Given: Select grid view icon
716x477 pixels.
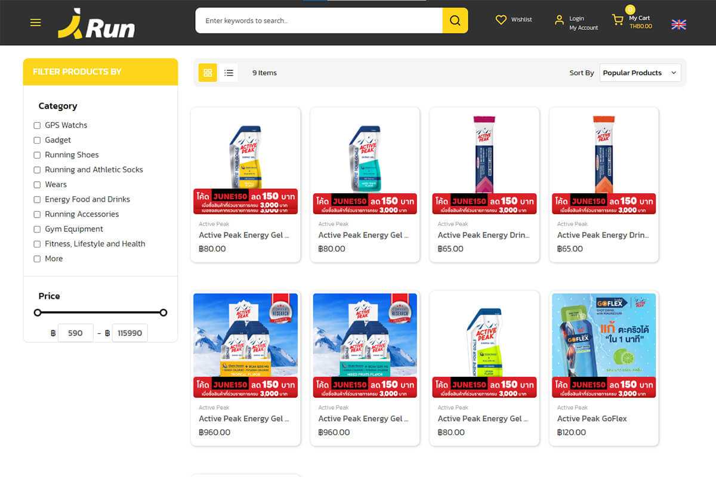Looking at the screenshot, I should [208, 73].
